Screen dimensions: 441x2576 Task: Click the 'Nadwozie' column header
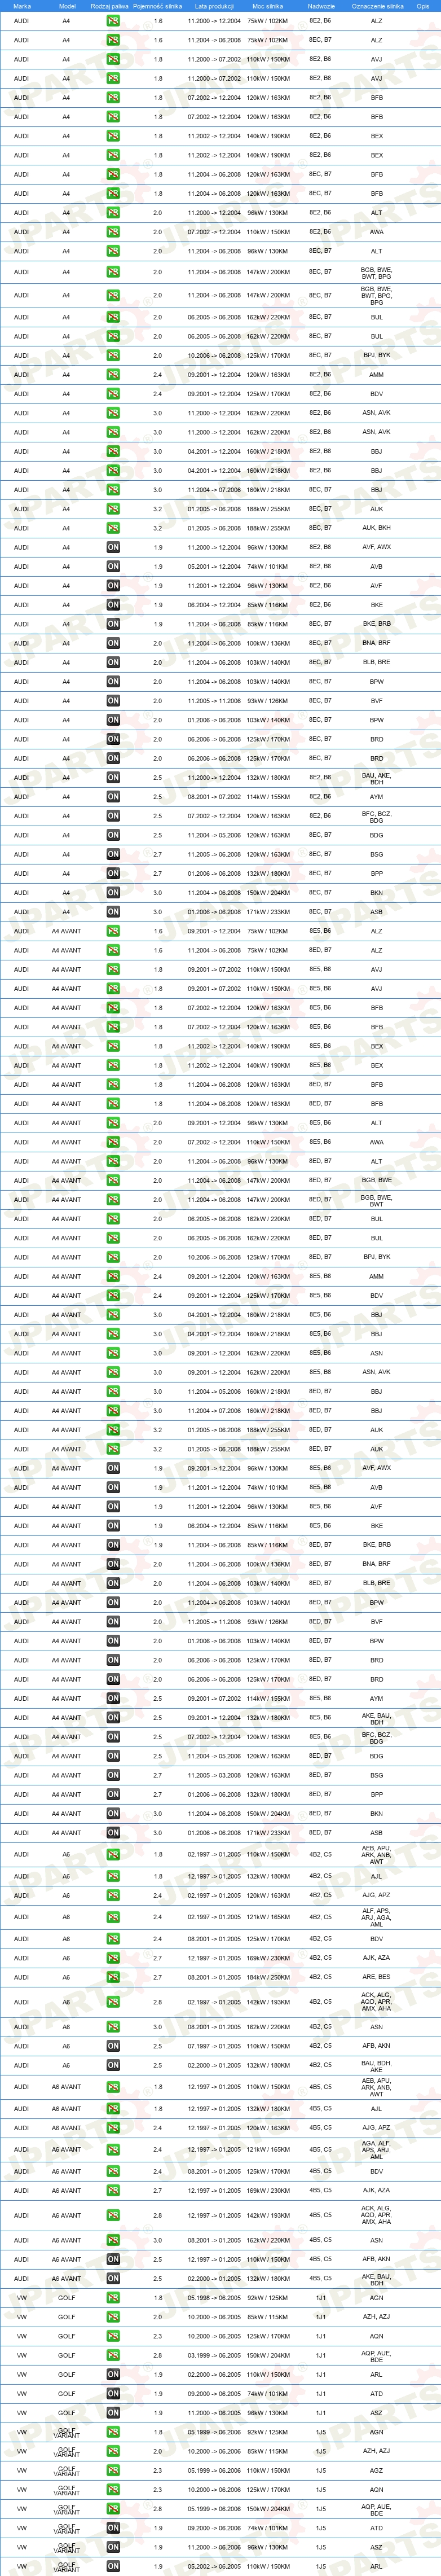[321, 6]
